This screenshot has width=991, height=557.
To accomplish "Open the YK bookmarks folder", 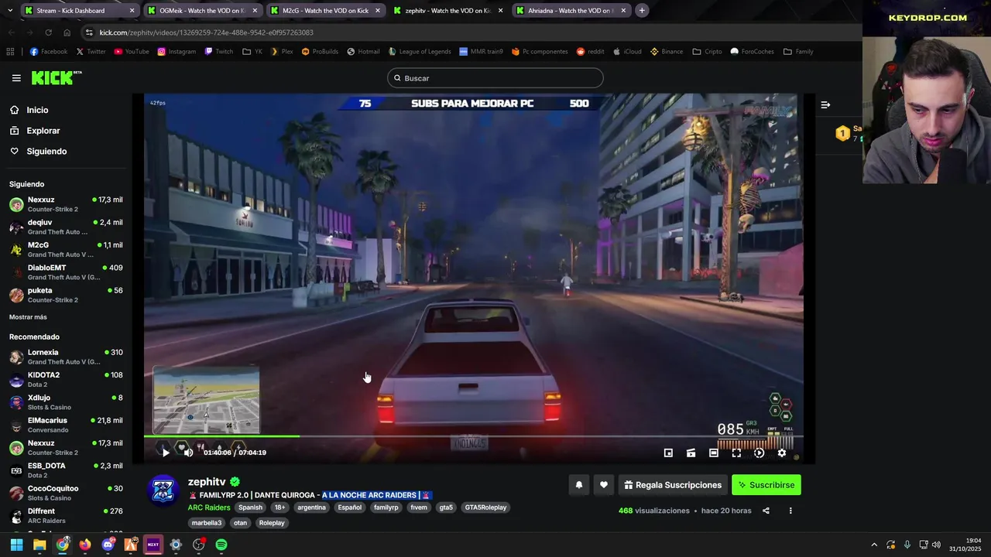I will pos(252,52).
